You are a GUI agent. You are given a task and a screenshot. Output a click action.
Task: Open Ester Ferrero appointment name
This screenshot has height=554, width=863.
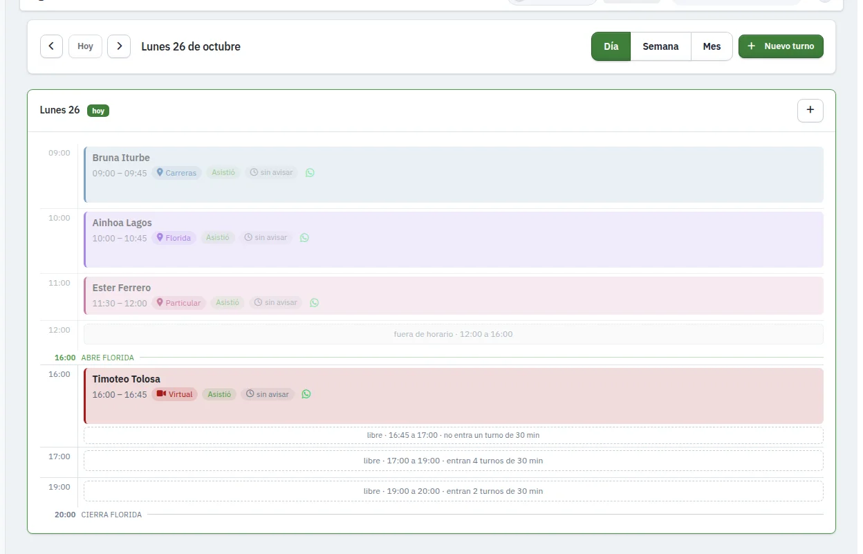pyautogui.click(x=122, y=288)
